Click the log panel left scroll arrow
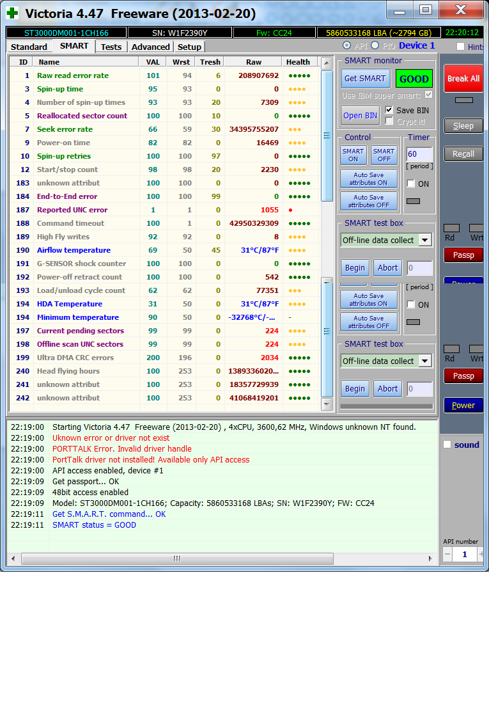Screen dimensions: 489x703 point(13,558)
